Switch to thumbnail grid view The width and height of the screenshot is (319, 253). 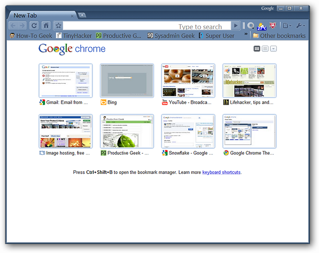click(257, 49)
